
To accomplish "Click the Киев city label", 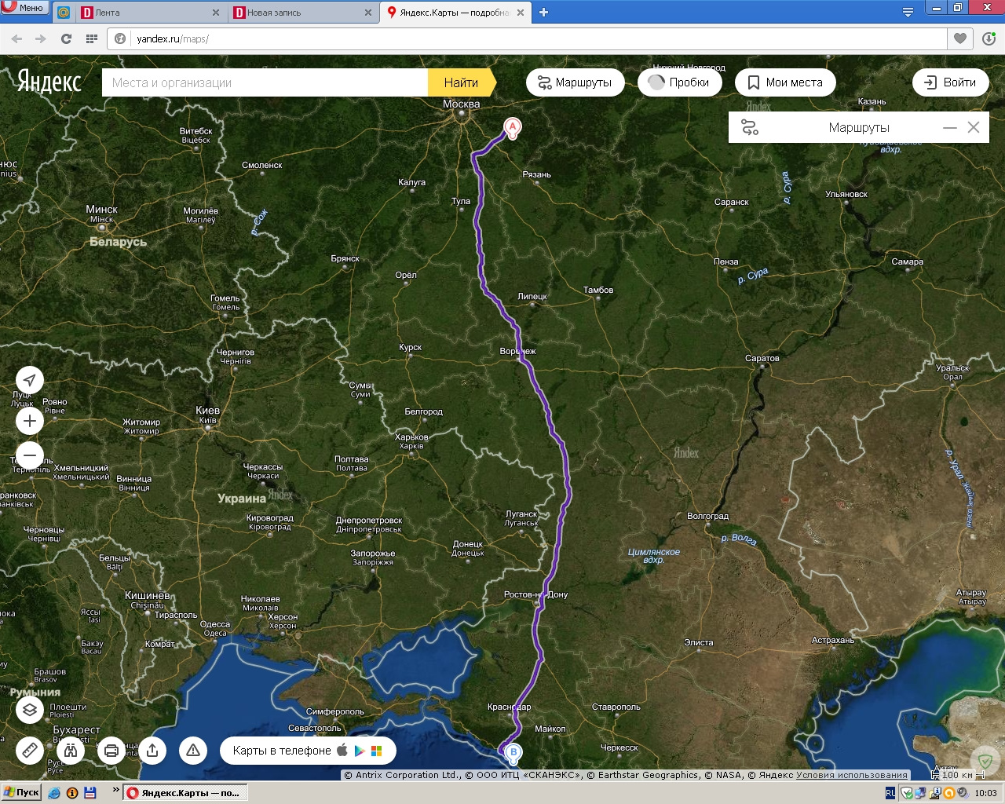I will [x=207, y=410].
